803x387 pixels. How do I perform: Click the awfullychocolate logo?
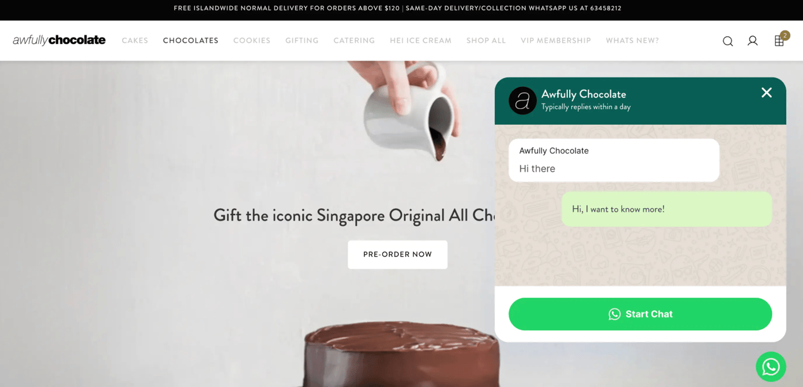pos(59,40)
